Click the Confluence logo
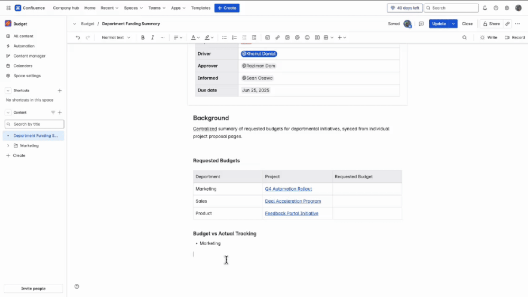This screenshot has height=297, width=528. coord(30,8)
